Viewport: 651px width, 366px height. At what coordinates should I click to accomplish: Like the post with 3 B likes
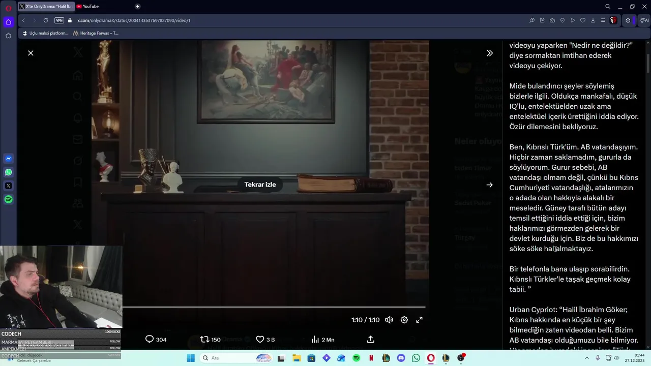coord(265,339)
